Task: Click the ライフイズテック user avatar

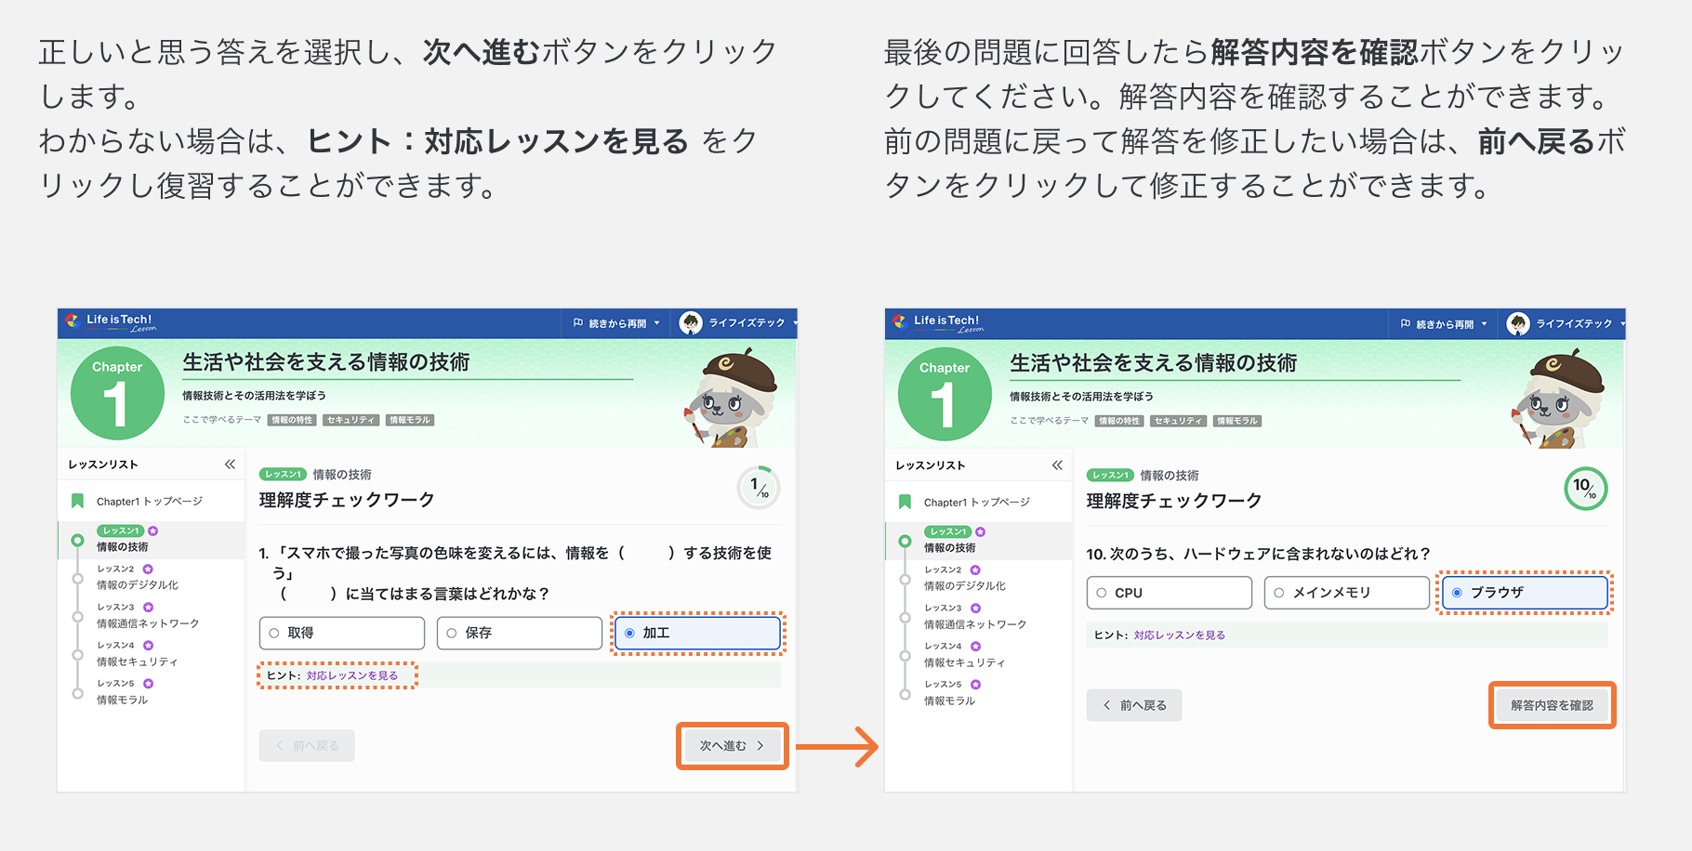Action: tap(690, 322)
